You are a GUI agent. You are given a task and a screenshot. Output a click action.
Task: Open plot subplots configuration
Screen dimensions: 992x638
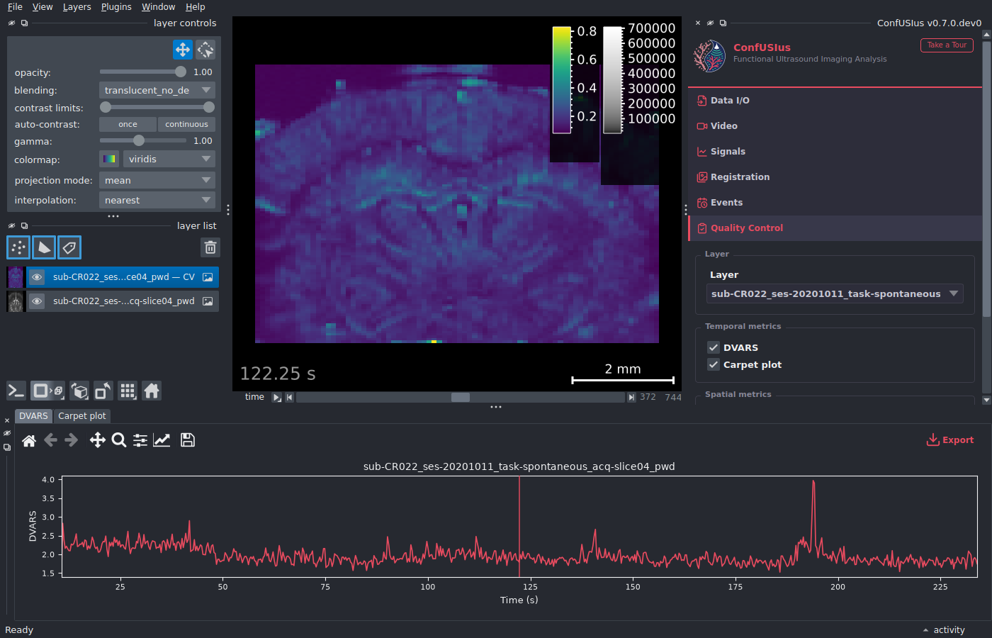[x=140, y=440]
